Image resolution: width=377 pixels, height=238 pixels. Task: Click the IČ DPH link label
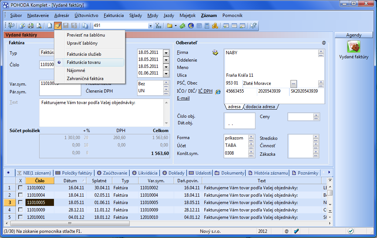point(206,91)
